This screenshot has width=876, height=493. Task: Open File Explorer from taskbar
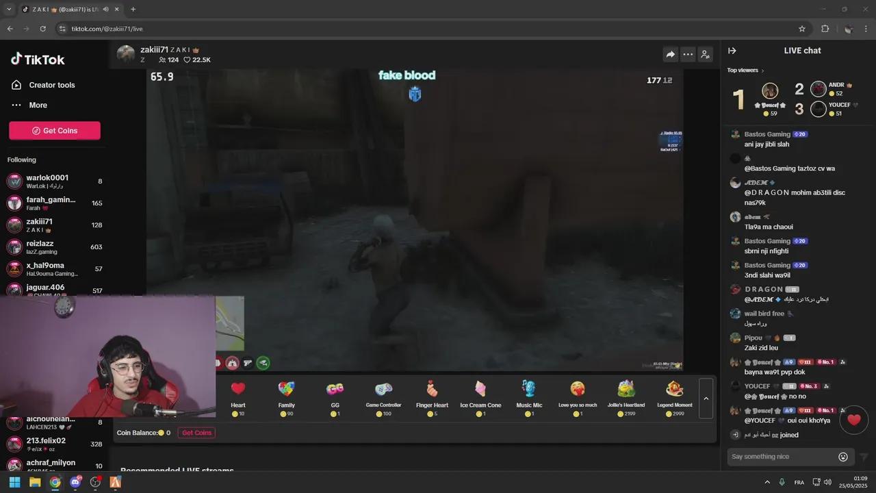(x=35, y=482)
